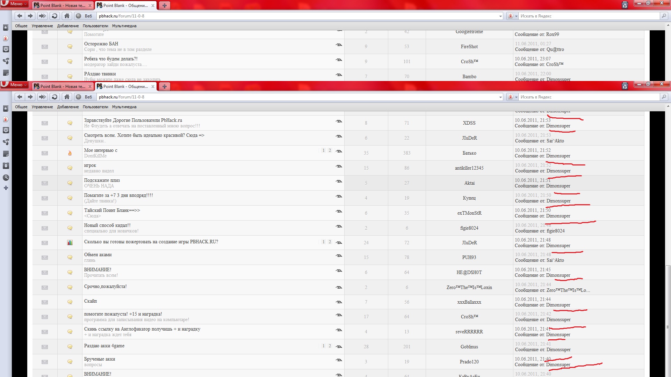The height and width of the screenshot is (377, 671).
Task: Click the Reload button in upper window
Action: [x=55, y=16]
